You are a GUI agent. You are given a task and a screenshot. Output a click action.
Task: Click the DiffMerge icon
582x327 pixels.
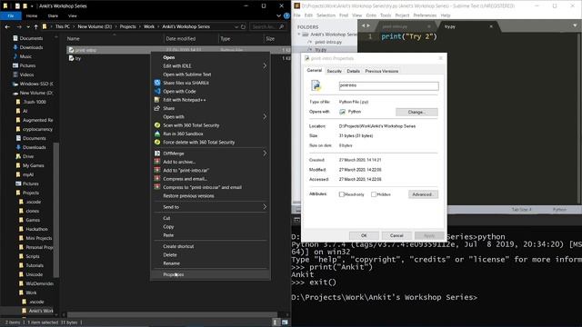coord(157,154)
